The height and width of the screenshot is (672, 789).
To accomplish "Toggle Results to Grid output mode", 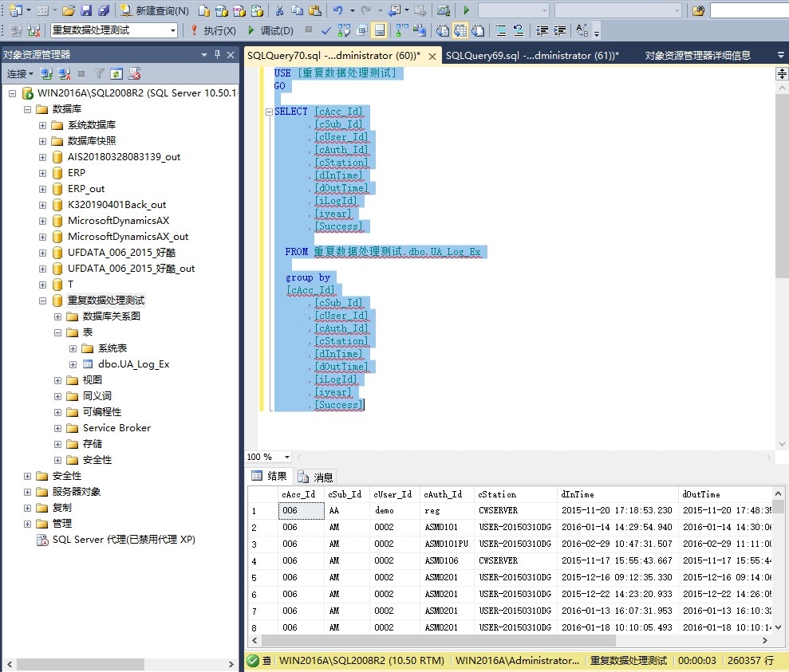I will (x=460, y=31).
